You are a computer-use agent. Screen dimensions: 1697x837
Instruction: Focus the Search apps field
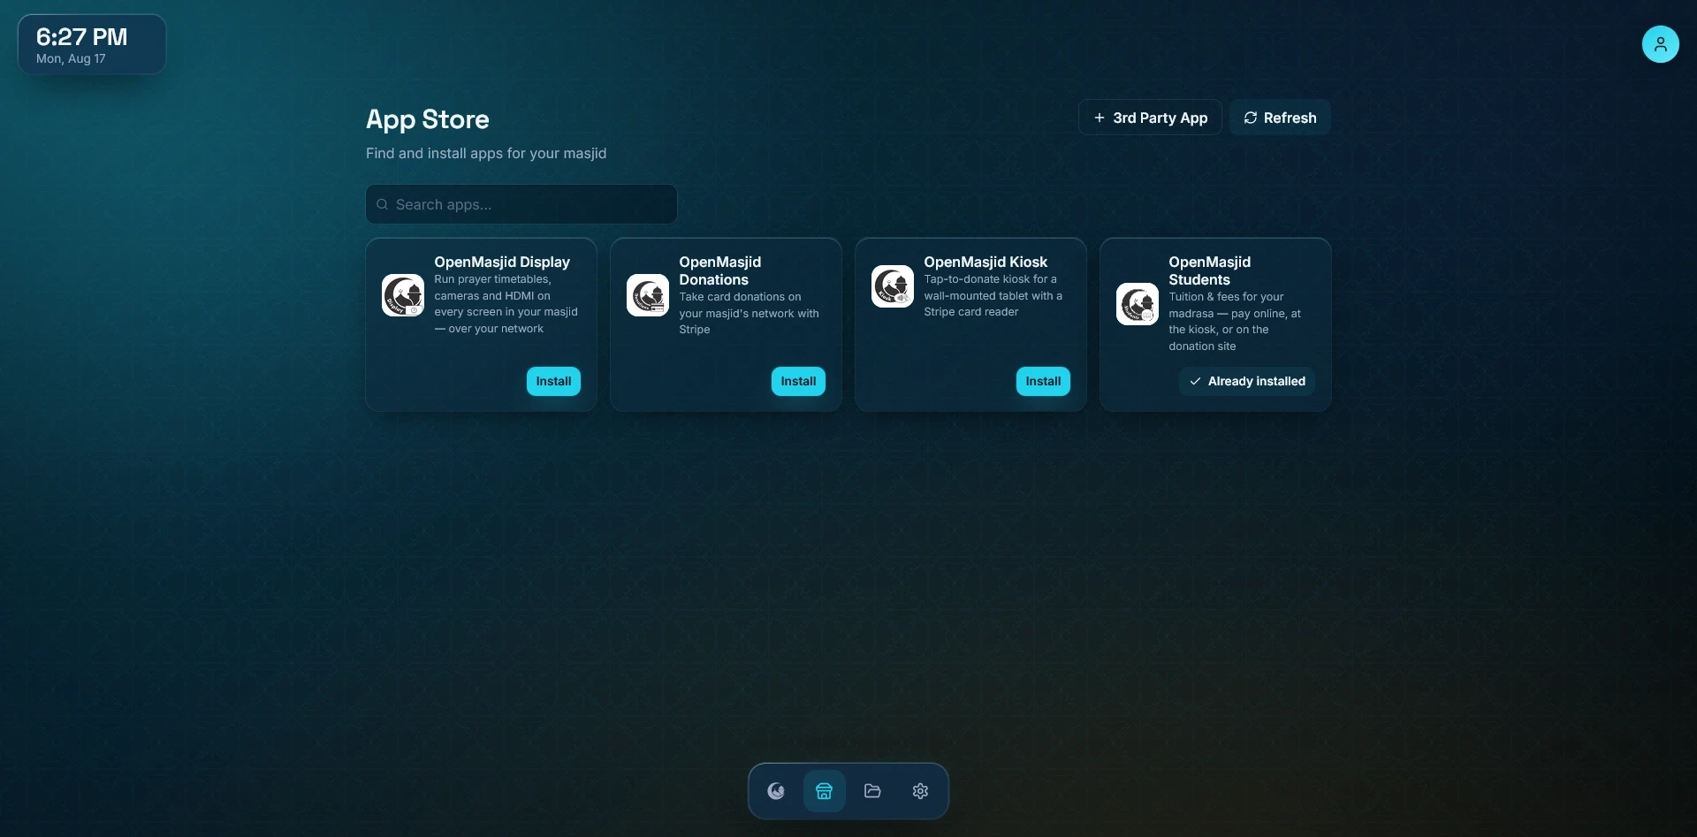point(521,204)
